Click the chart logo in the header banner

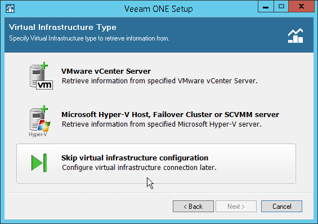[x=295, y=35]
